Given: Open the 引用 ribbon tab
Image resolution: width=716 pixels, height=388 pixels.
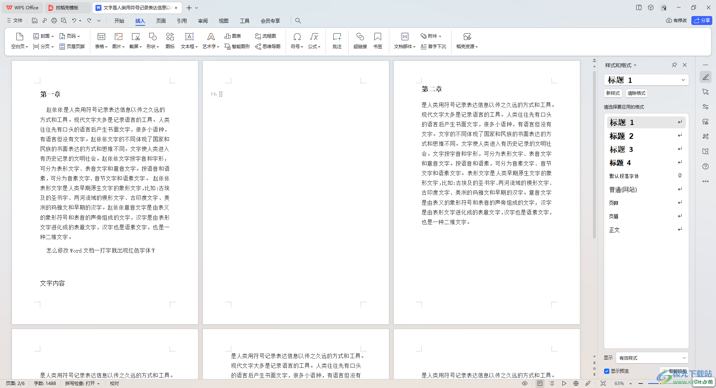Looking at the screenshot, I should click(182, 21).
